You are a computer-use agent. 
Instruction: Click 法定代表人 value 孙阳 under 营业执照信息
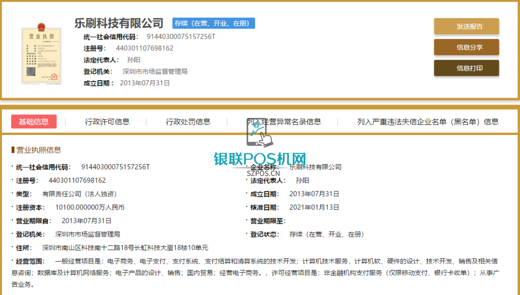(302, 181)
